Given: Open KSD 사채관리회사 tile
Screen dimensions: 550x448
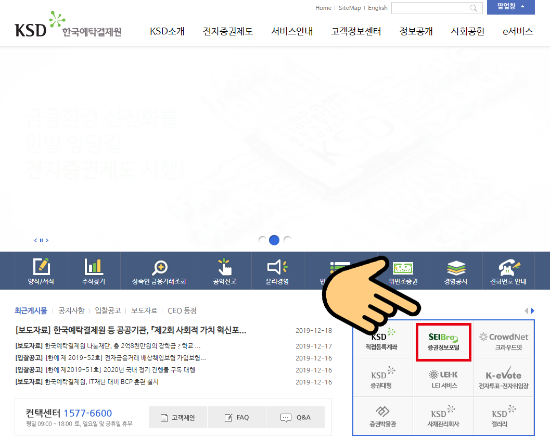Looking at the screenshot, I should tap(443, 416).
